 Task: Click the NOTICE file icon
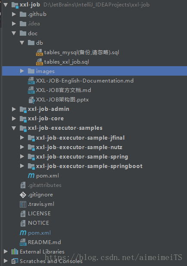23,223
